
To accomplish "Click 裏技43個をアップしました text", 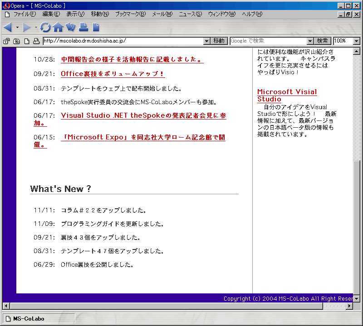I will pyautogui.click(x=100, y=238).
